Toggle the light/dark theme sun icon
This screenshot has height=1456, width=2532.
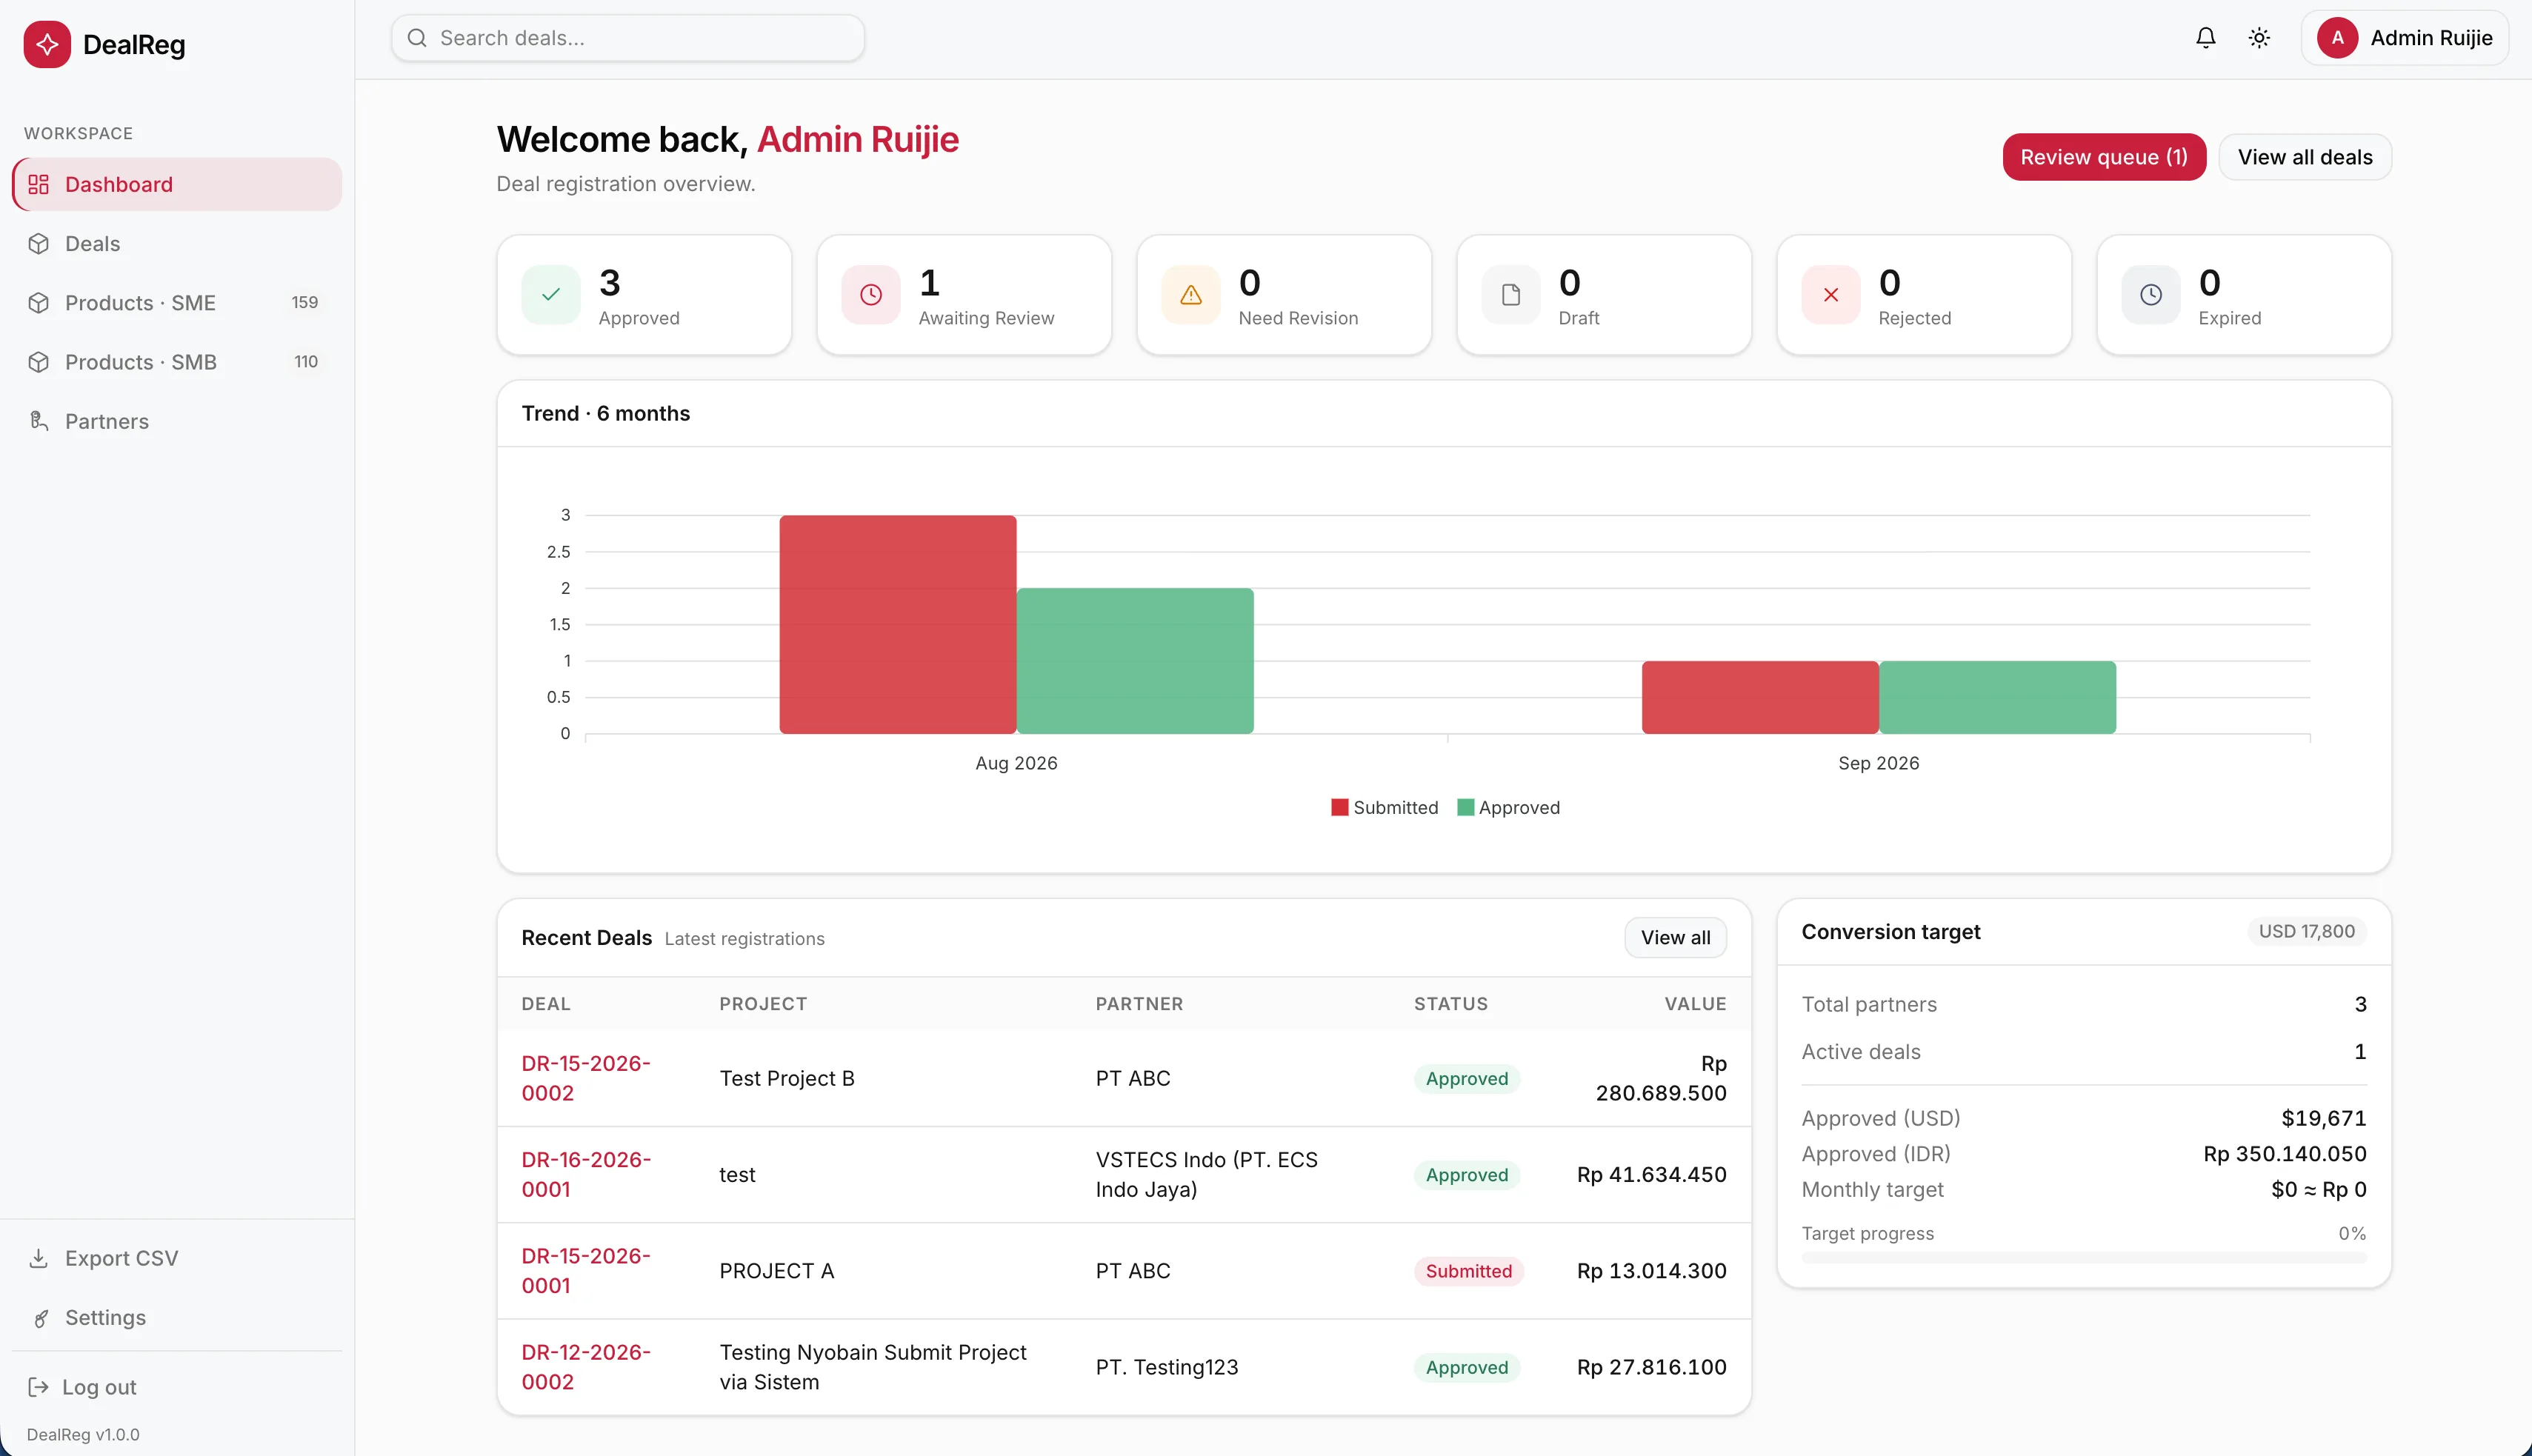tap(2259, 38)
